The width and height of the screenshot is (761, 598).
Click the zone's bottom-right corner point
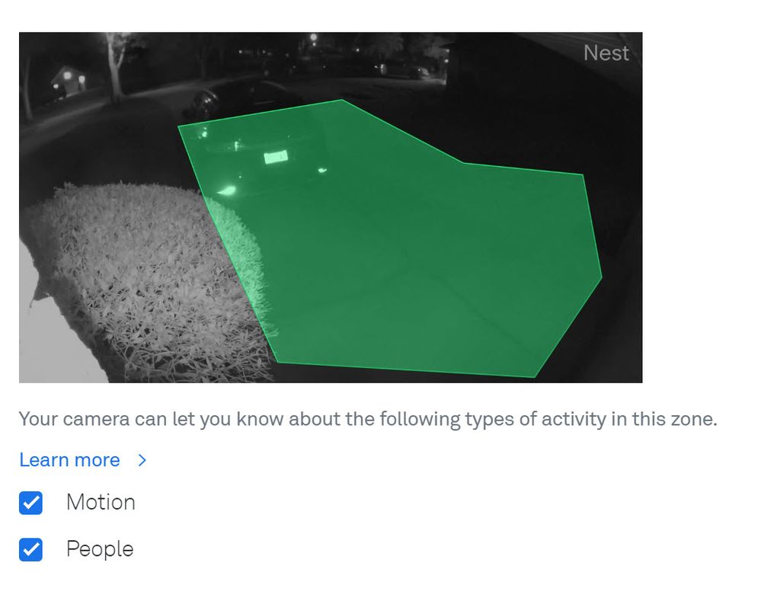click(x=534, y=377)
